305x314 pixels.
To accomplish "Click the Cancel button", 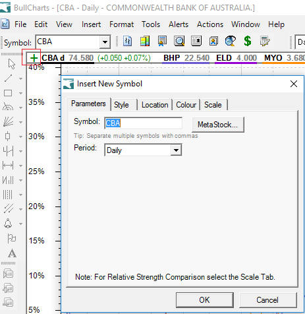I will tap(267, 300).
